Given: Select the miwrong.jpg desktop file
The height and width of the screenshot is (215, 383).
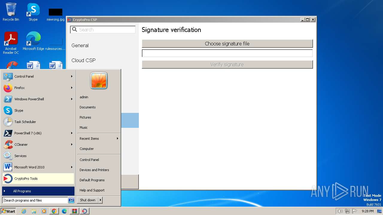Looking at the screenshot, I should pyautogui.click(x=56, y=14).
